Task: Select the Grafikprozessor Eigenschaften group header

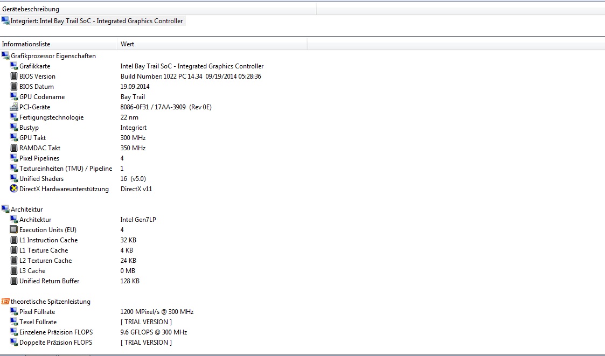Action: pos(53,56)
